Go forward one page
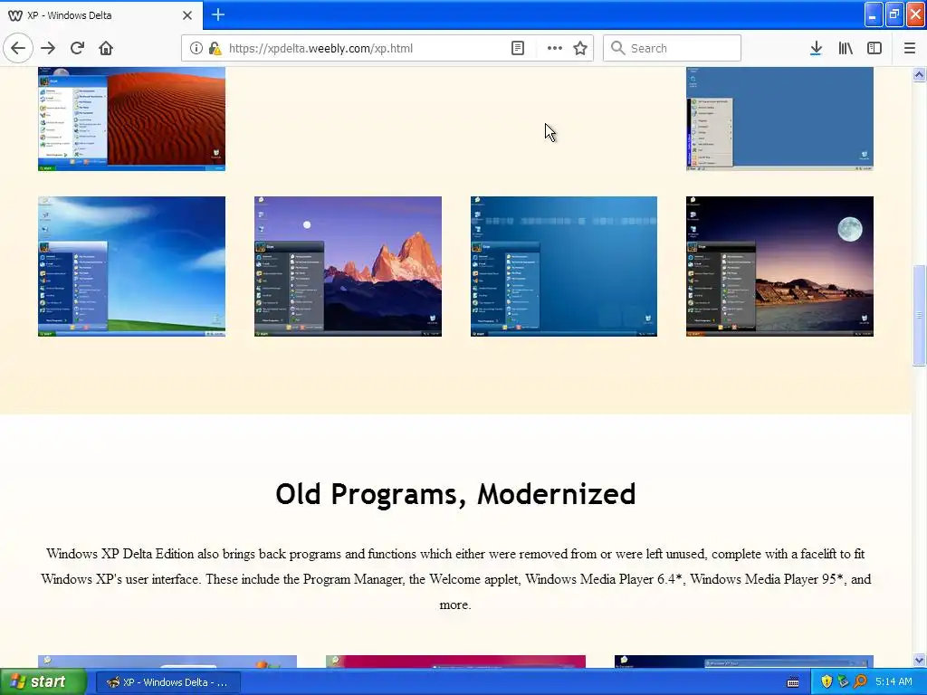Screen dimensions: 927x695 (48, 49)
